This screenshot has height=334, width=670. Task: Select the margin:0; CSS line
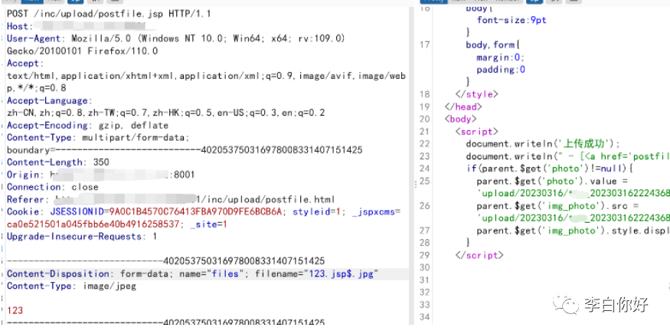[500, 57]
